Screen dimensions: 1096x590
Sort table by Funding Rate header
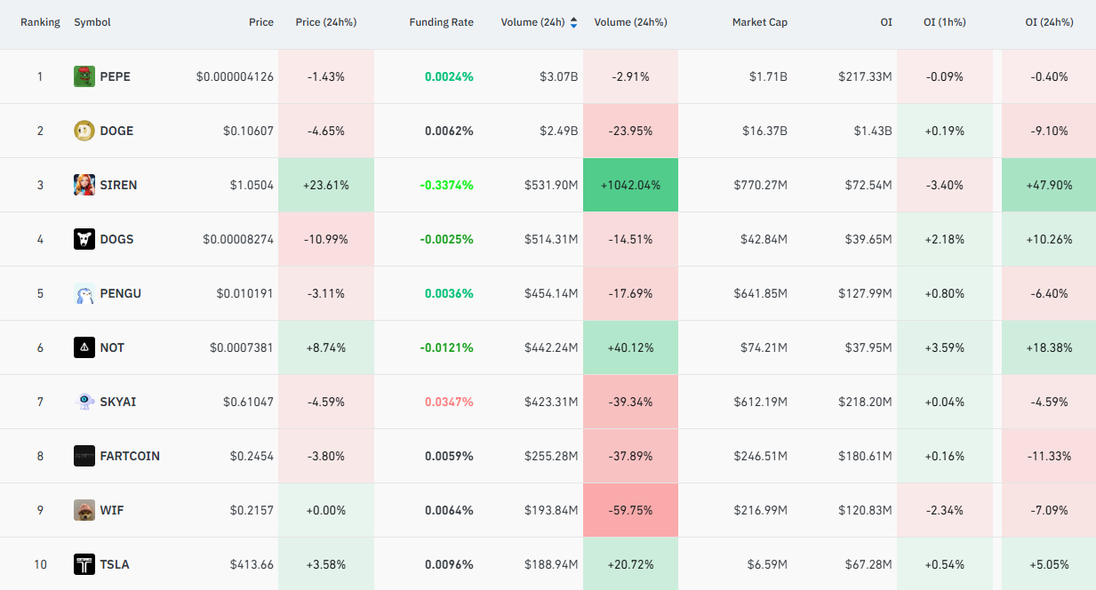tap(441, 22)
